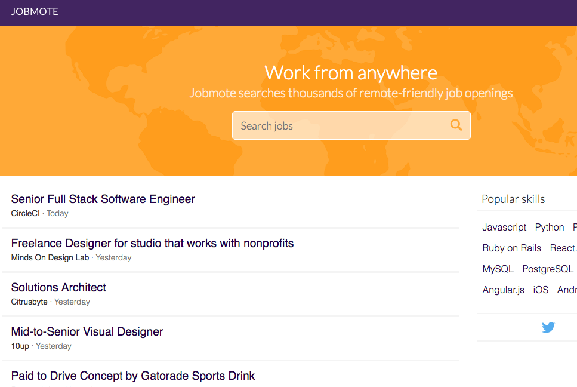Select the Ruby on Rails skill tag
Image resolution: width=577 pixels, height=387 pixels.
[x=511, y=248]
